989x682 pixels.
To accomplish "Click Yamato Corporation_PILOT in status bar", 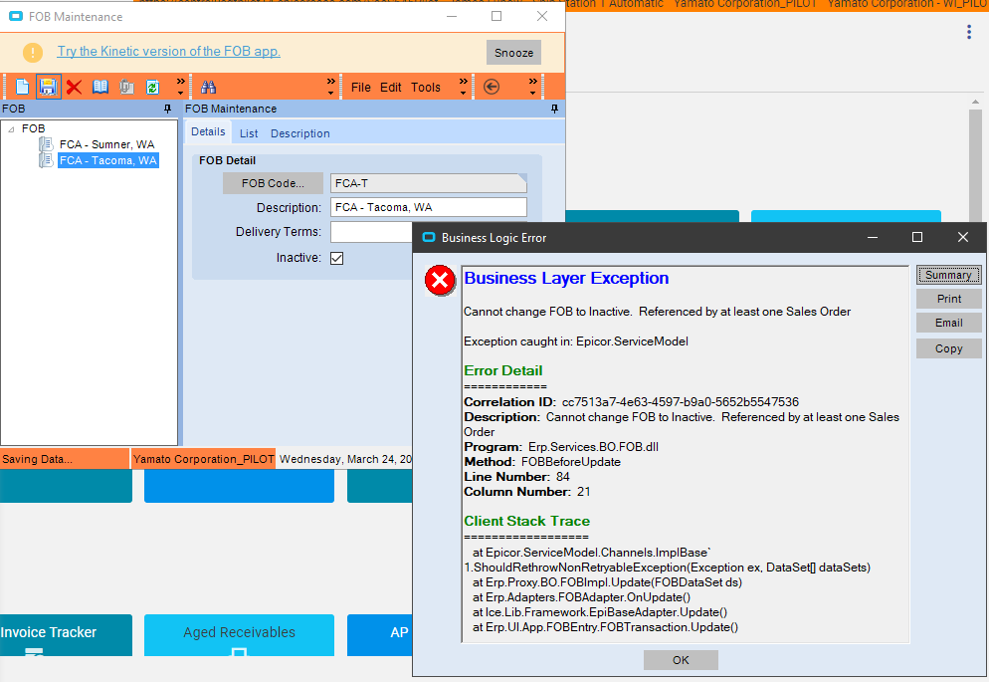I will pos(204,459).
